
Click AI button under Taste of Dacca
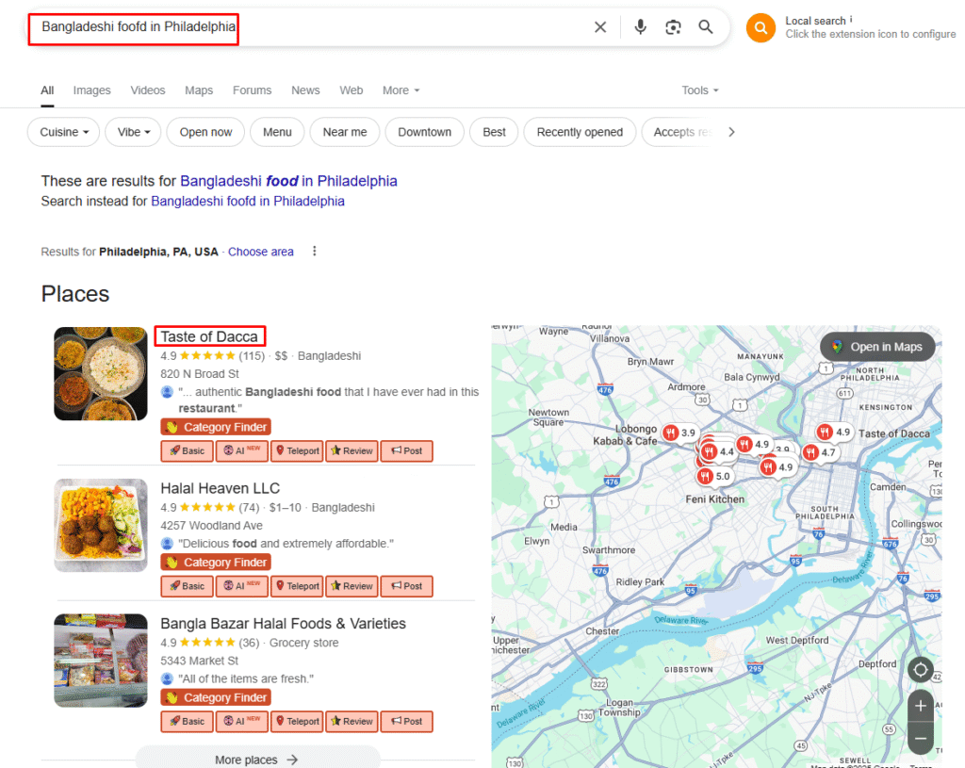pyautogui.click(x=242, y=451)
